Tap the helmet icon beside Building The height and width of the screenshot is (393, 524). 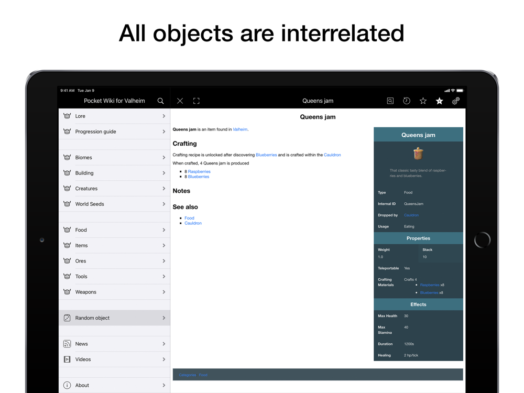click(x=67, y=173)
